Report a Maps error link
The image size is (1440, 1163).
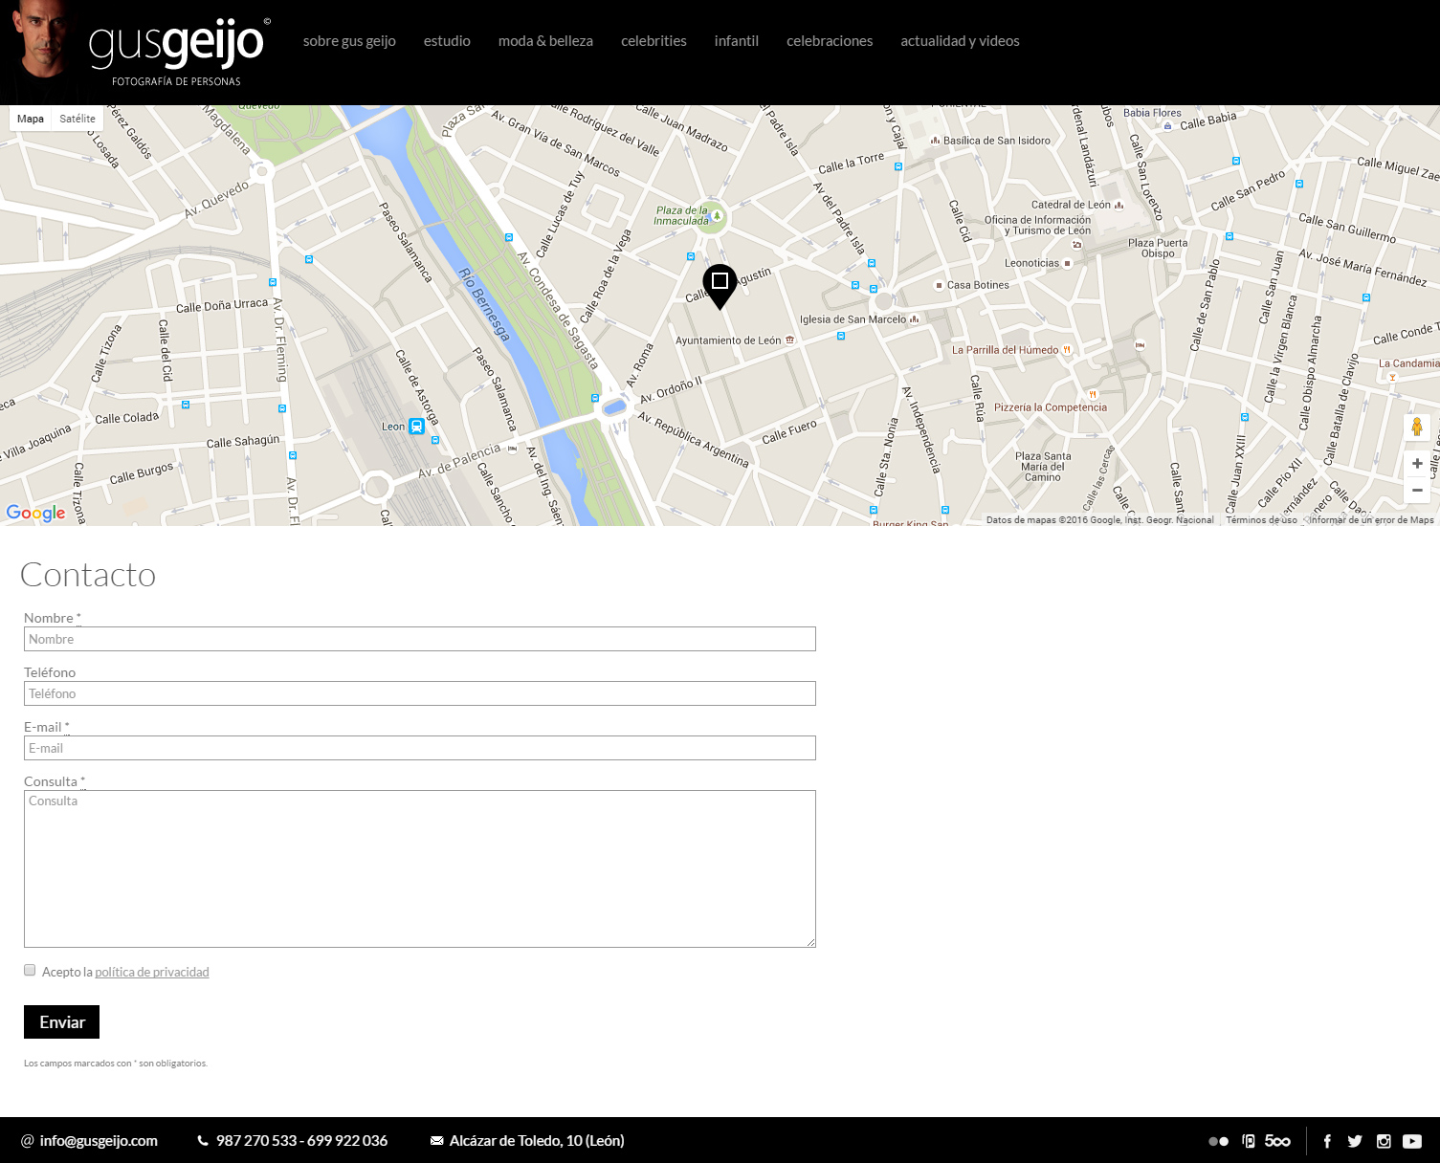point(1371,520)
